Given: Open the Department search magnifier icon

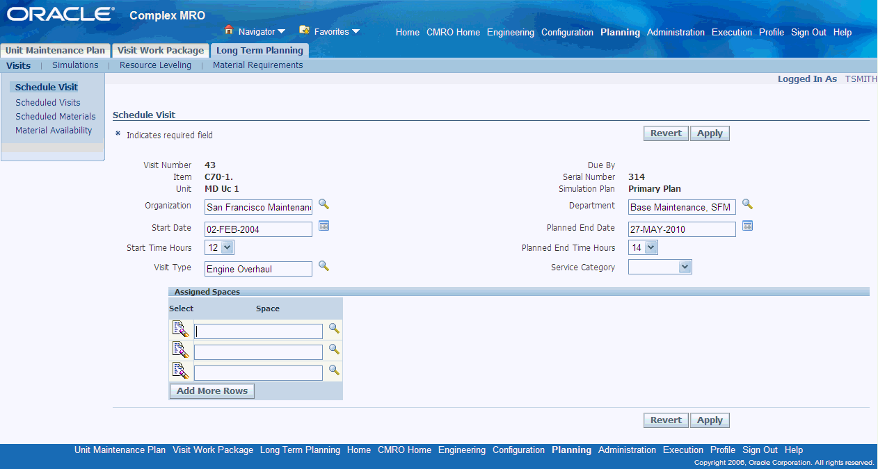Looking at the screenshot, I should click(x=747, y=204).
